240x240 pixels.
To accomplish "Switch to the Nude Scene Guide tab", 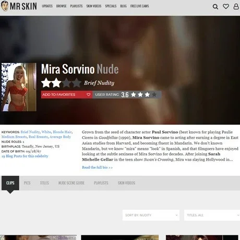I will click(71, 183).
